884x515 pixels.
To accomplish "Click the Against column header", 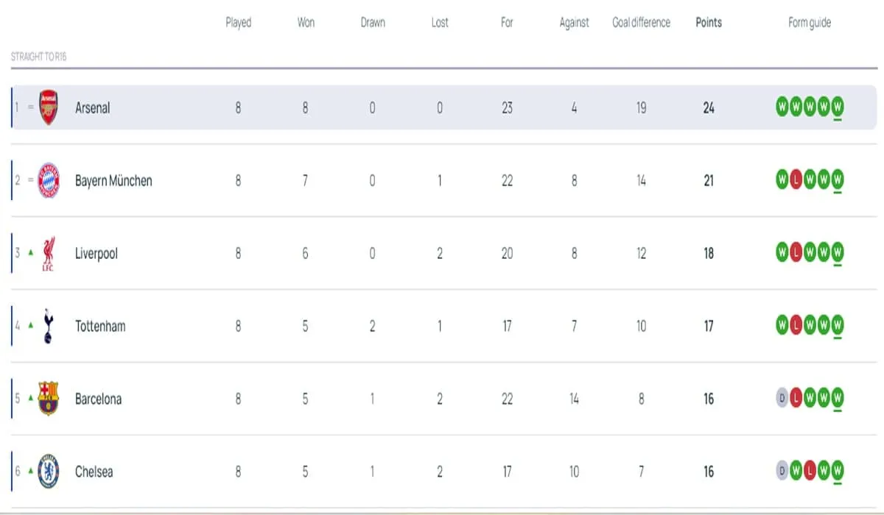I will click(x=574, y=23).
